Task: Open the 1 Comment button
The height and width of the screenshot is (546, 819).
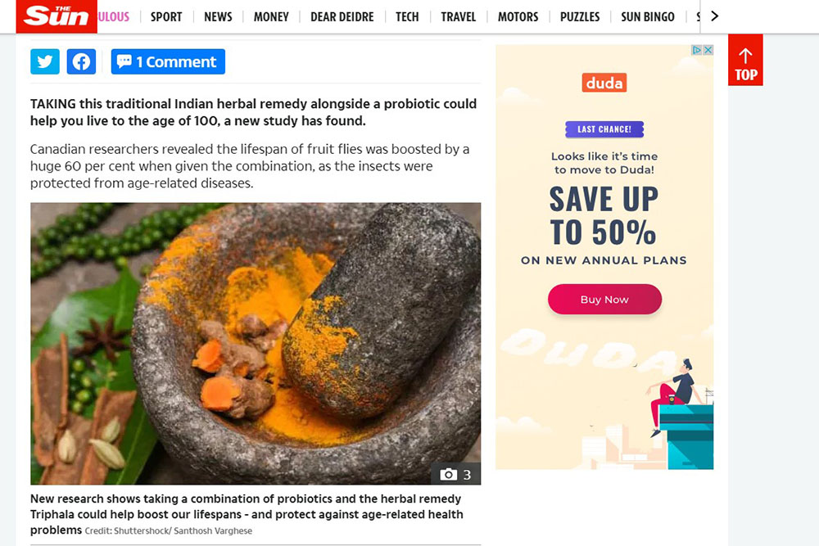Action: [168, 61]
